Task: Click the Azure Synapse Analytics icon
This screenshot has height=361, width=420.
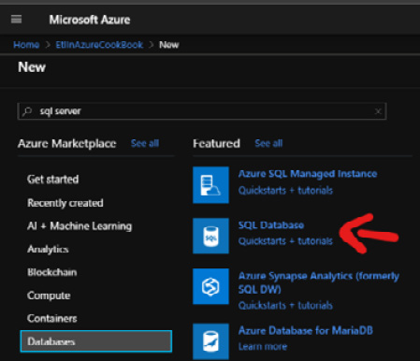Action: point(210,286)
